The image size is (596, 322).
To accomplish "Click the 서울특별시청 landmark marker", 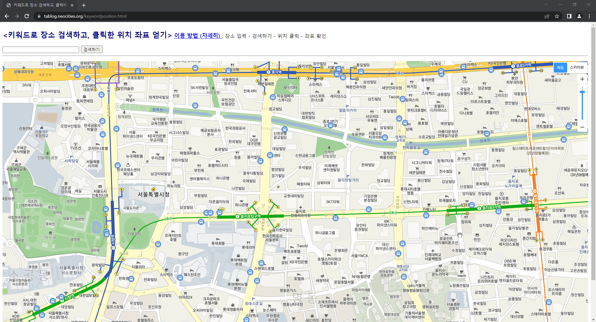I will pos(153,189).
